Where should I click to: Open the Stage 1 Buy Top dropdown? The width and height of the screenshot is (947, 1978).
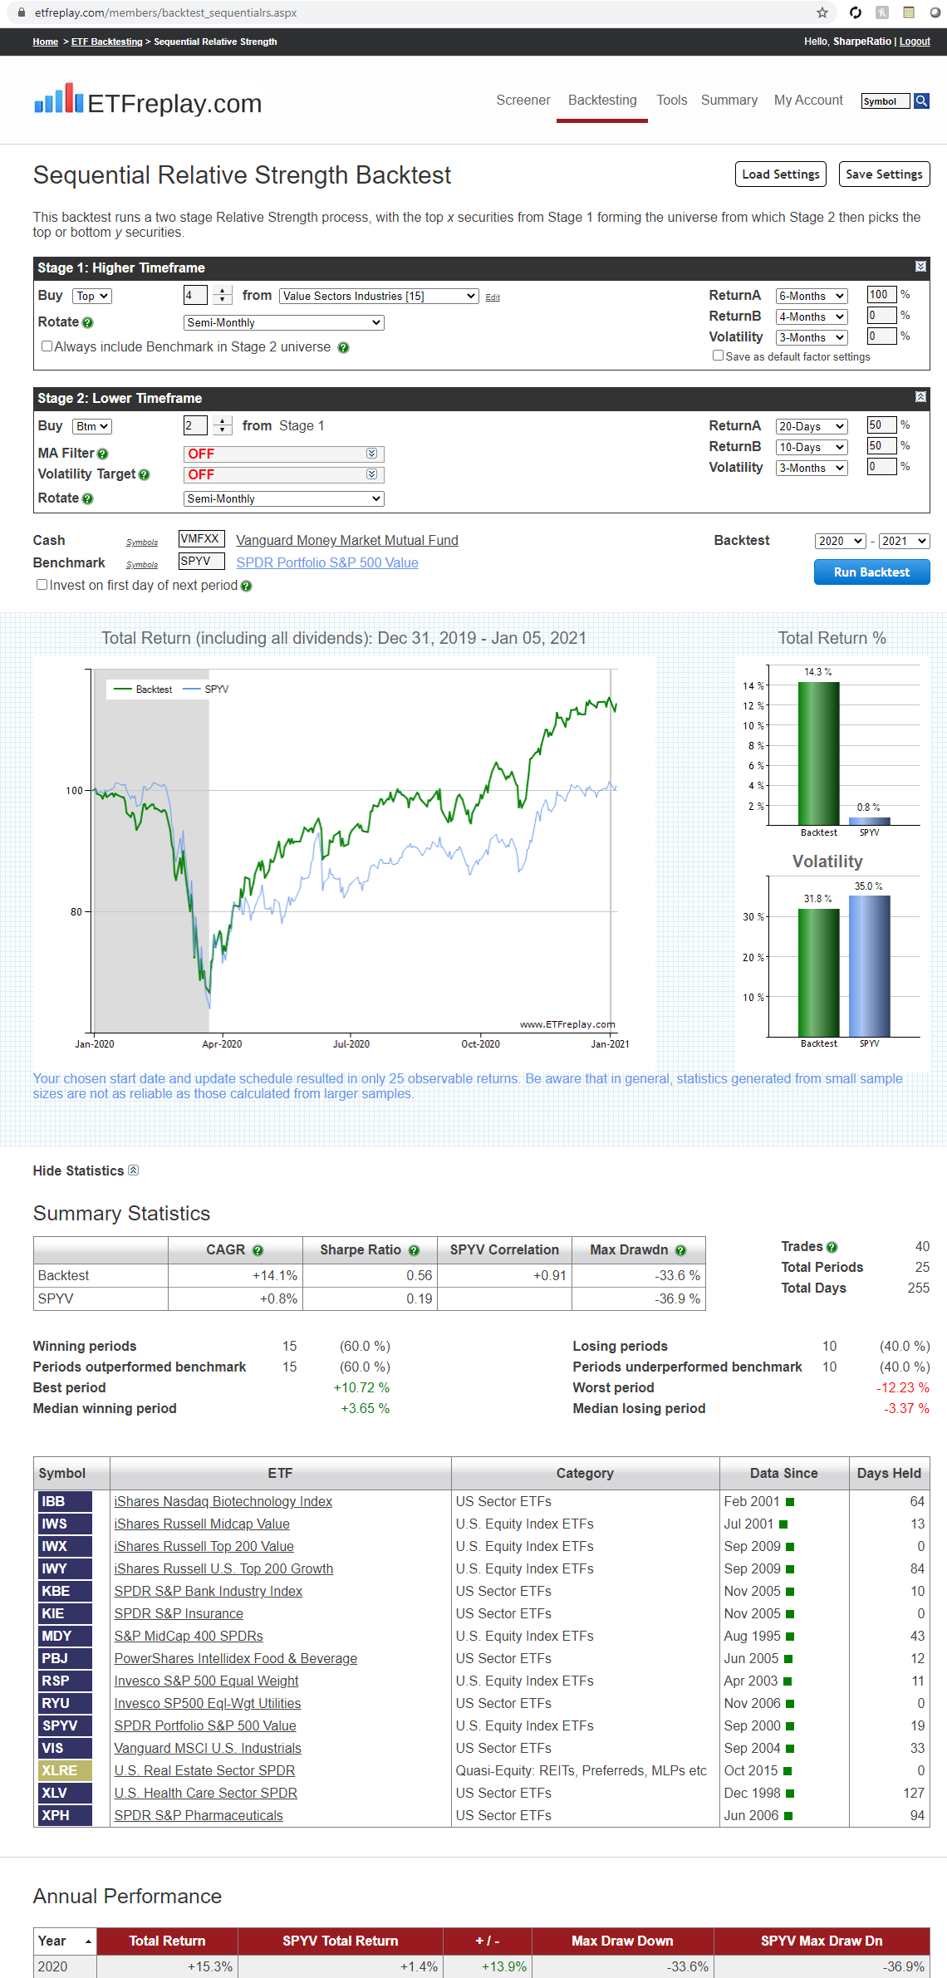coord(92,297)
